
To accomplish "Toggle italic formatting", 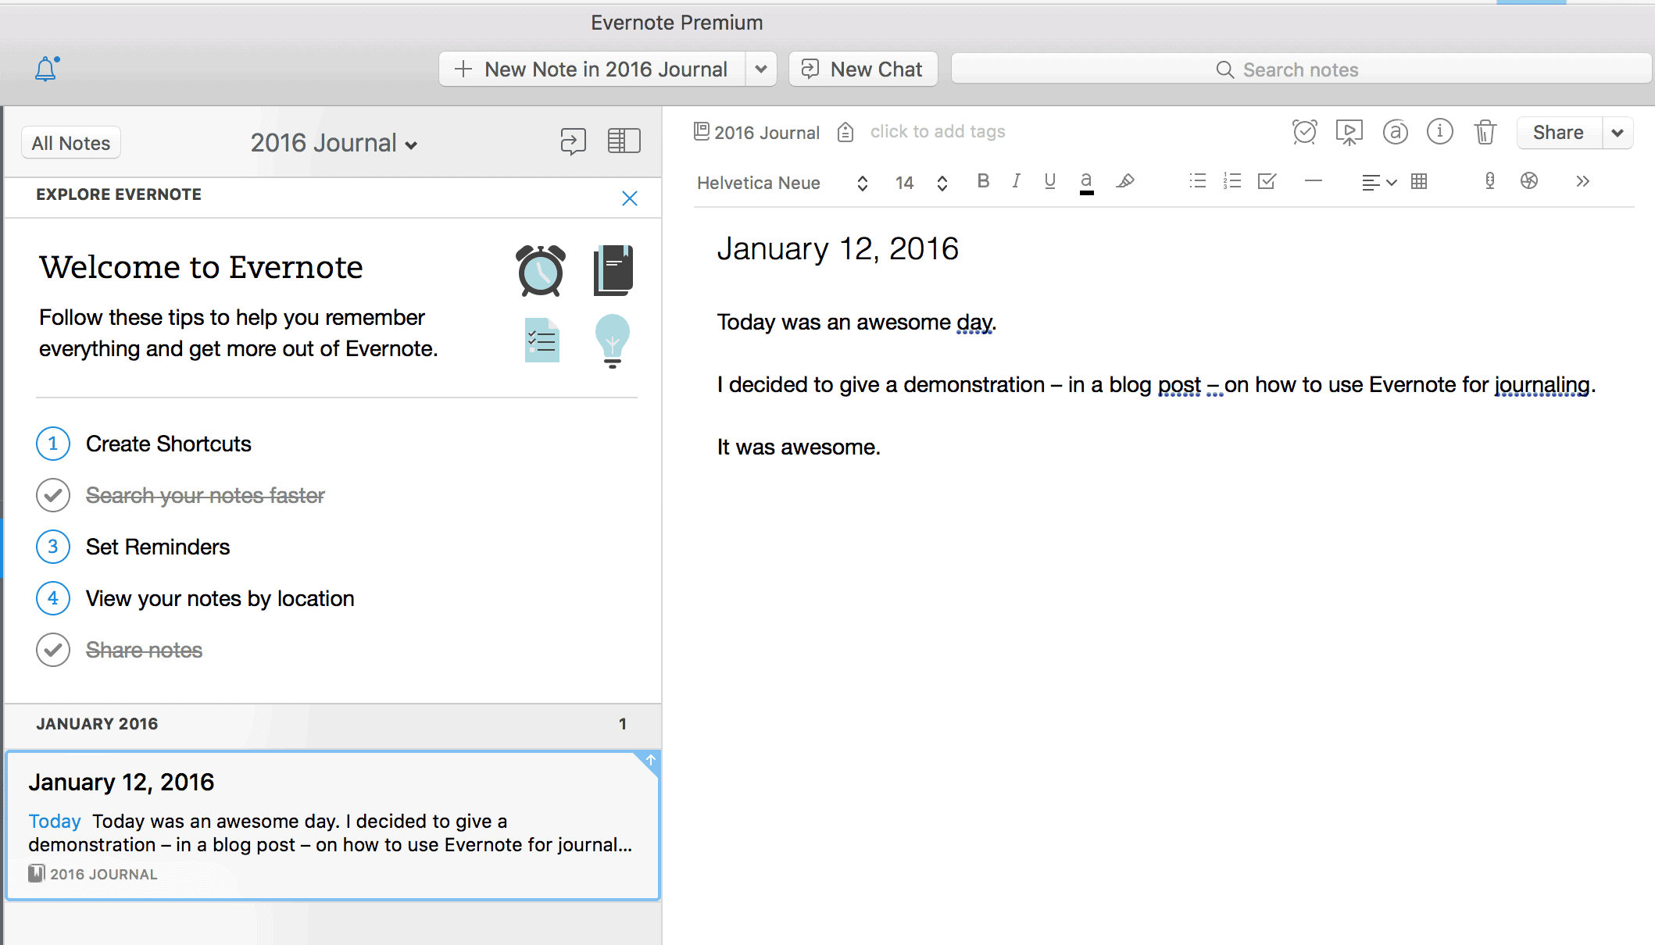I will (x=1016, y=181).
